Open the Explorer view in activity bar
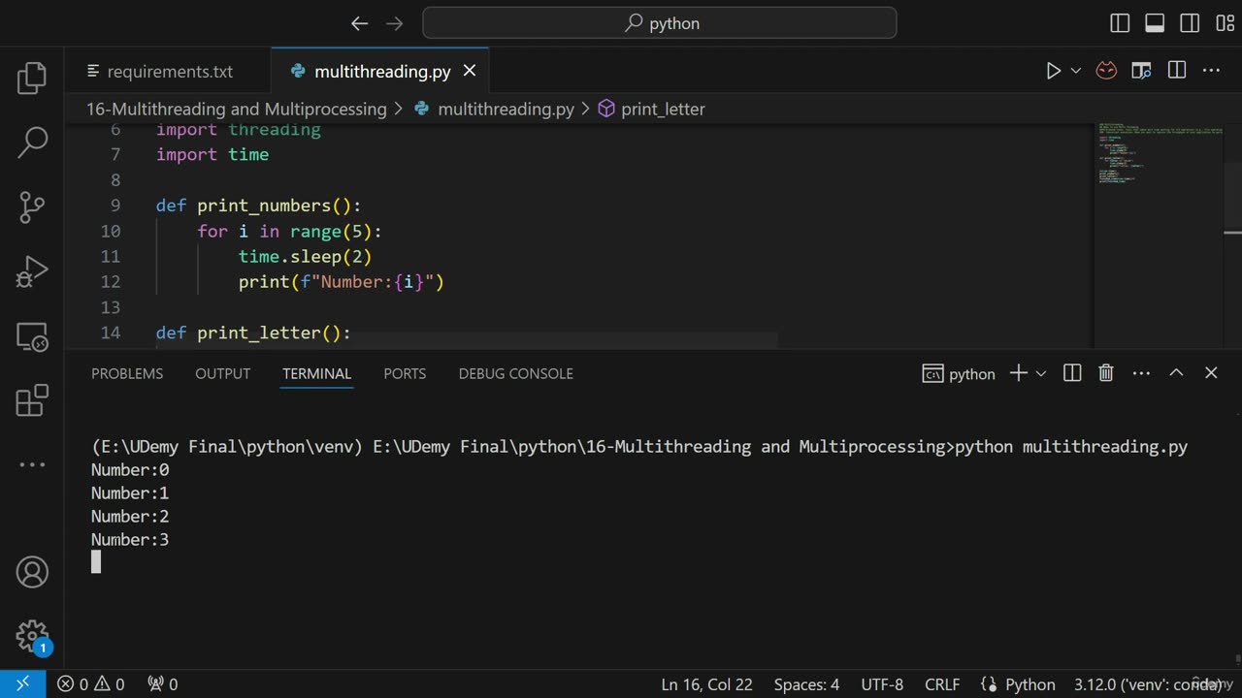The image size is (1242, 698). [x=32, y=78]
